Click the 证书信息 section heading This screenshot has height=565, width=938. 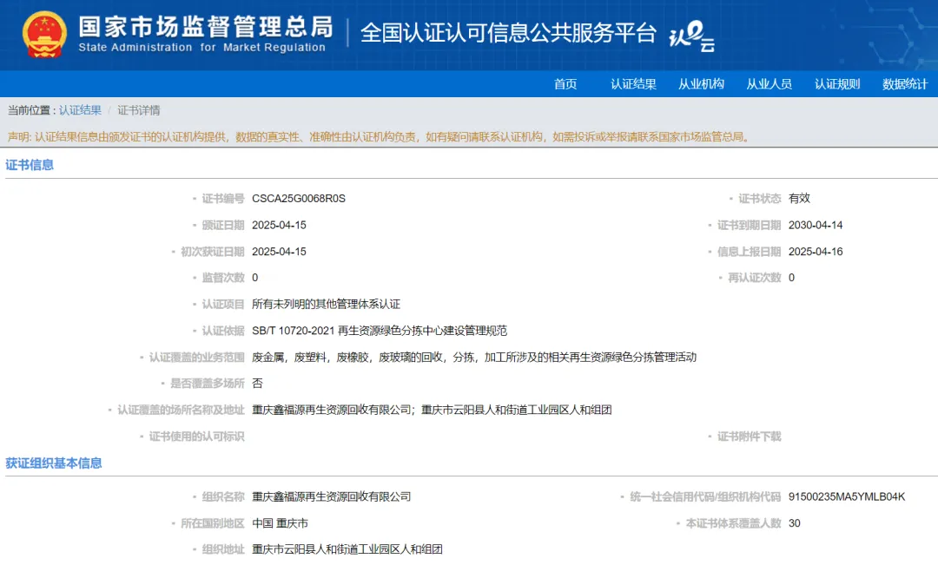click(30, 165)
